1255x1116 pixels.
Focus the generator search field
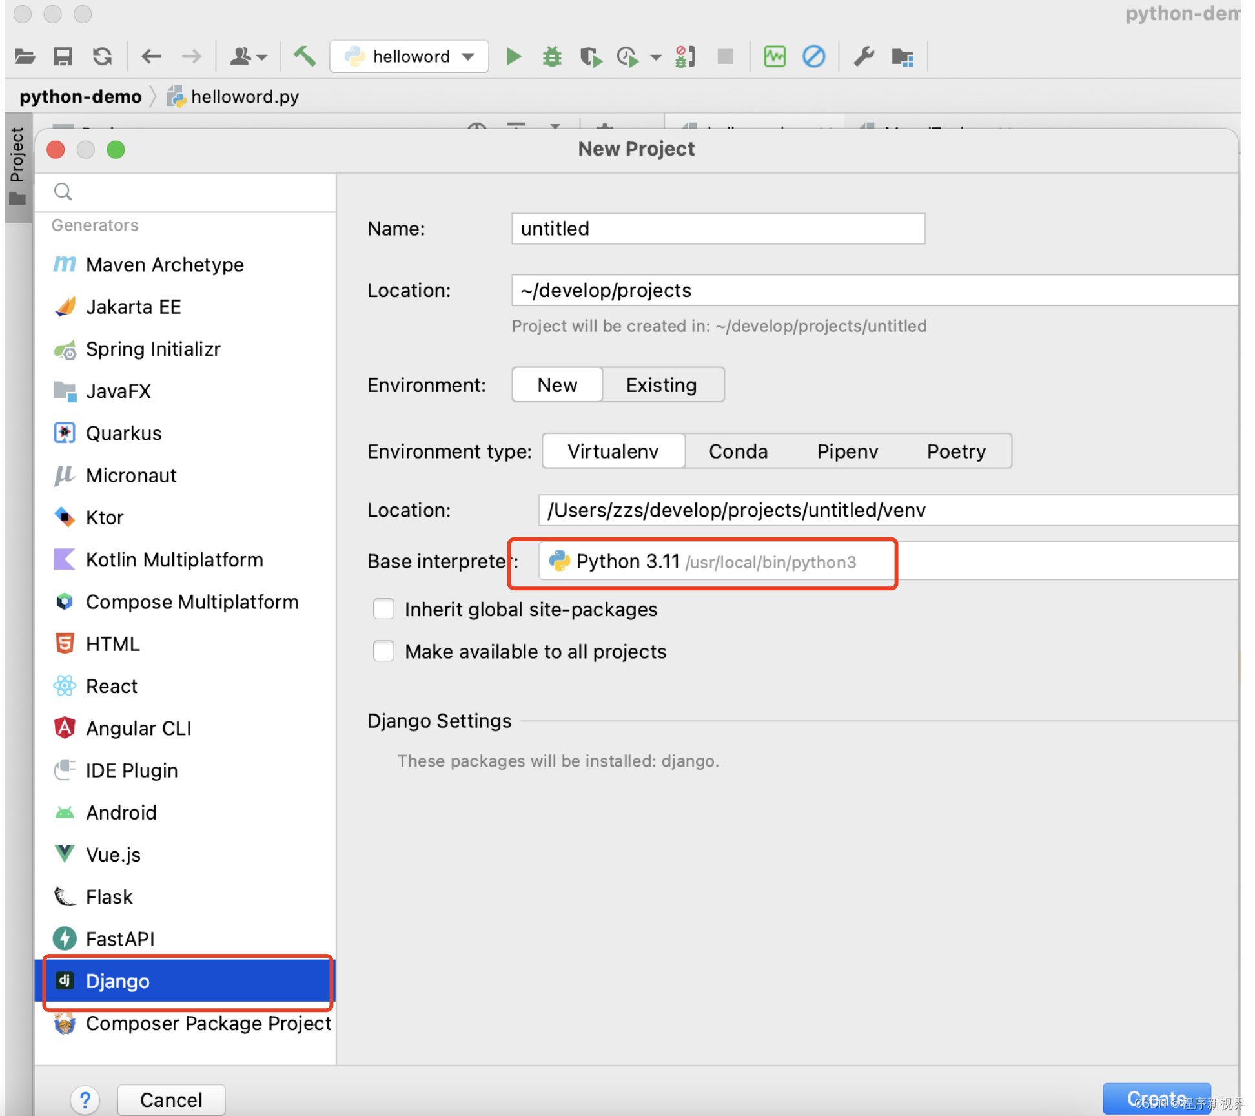tap(185, 192)
